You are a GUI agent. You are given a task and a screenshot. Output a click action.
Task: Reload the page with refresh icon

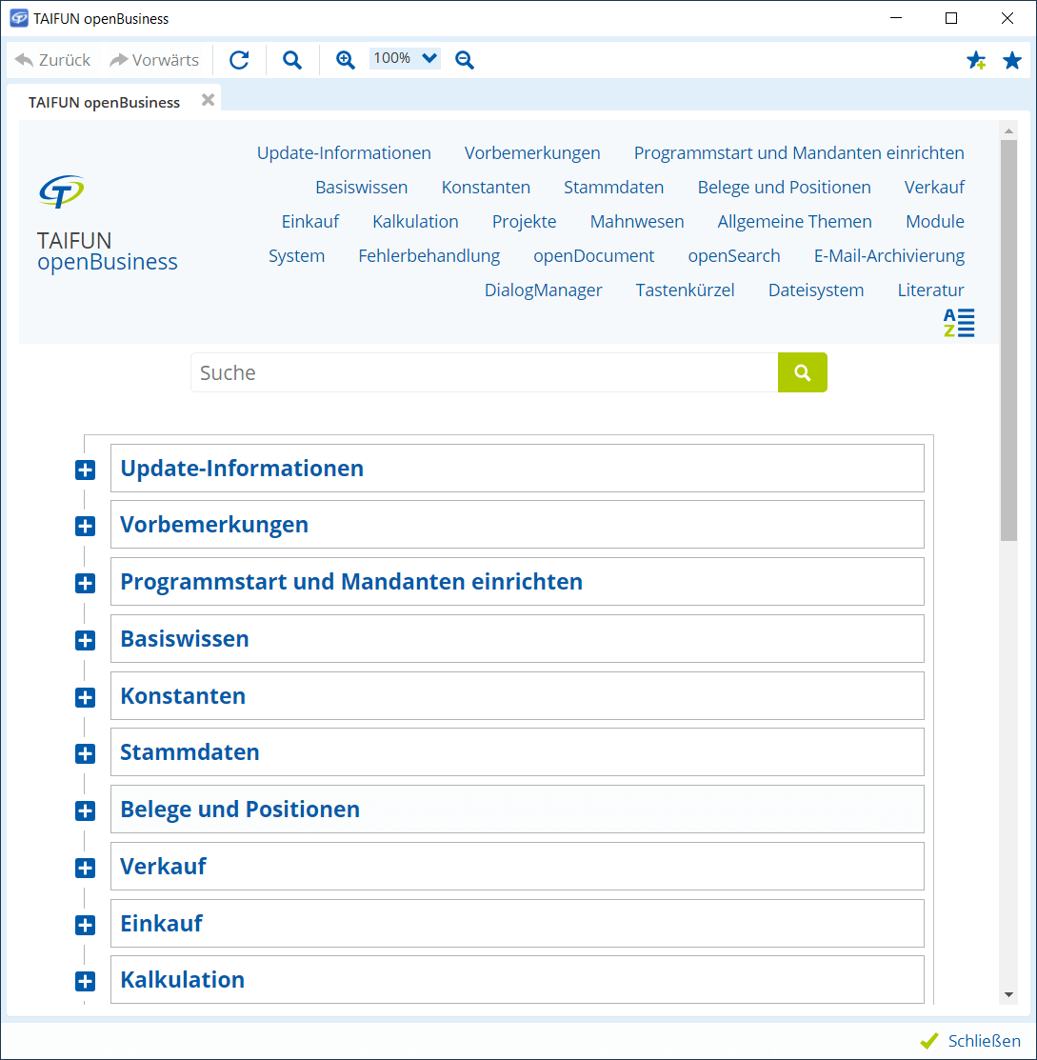tap(239, 60)
